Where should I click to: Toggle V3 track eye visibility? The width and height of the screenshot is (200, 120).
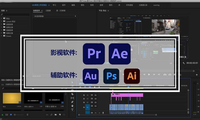(95, 98)
